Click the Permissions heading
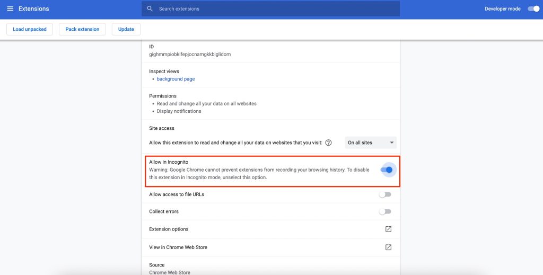Screen dimensions: 543x275 click(x=162, y=96)
